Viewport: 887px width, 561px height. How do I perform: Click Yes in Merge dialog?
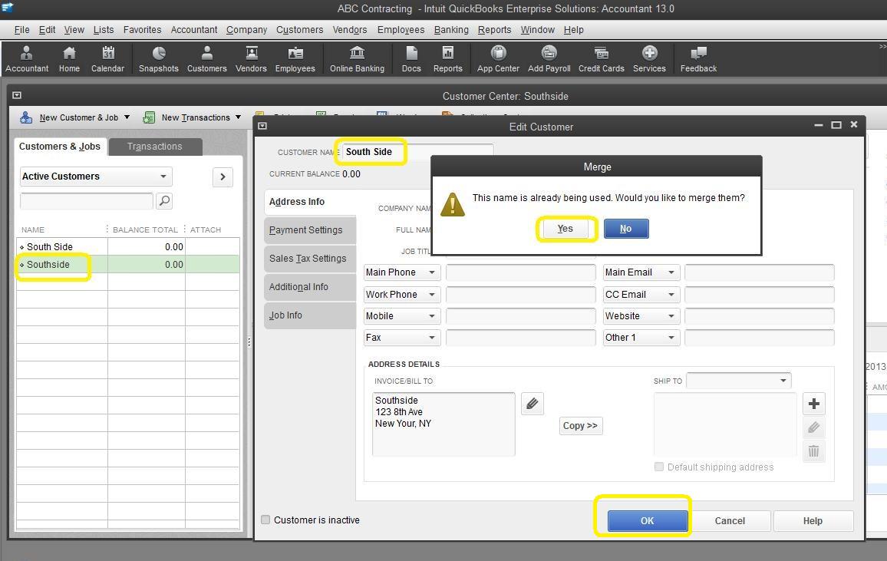pos(566,229)
